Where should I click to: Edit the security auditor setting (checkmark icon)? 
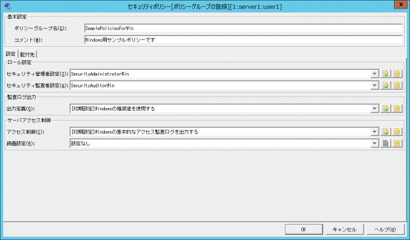coord(385,85)
